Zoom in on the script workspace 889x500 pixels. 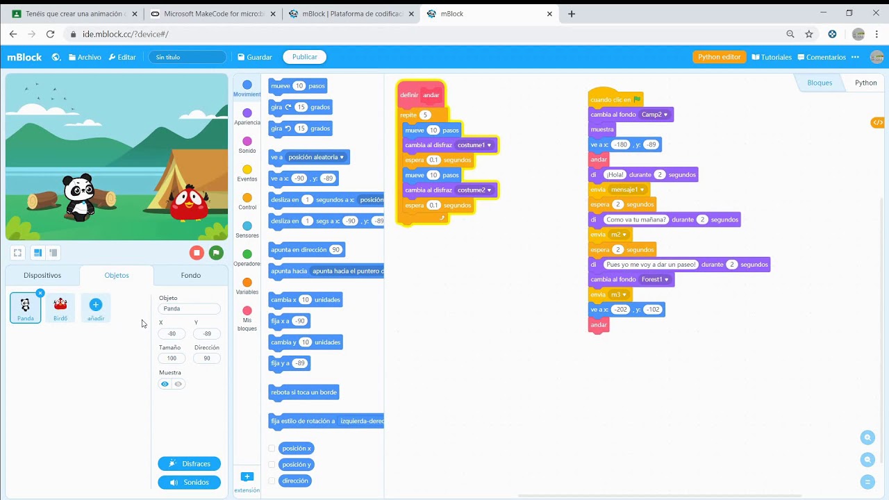867,437
